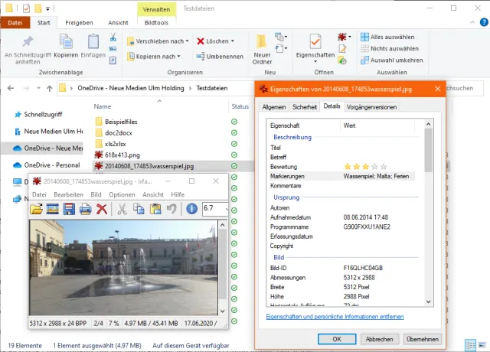Click the scissors cut icon in IrfanView
The image size is (490, 352).
coord(122,209)
